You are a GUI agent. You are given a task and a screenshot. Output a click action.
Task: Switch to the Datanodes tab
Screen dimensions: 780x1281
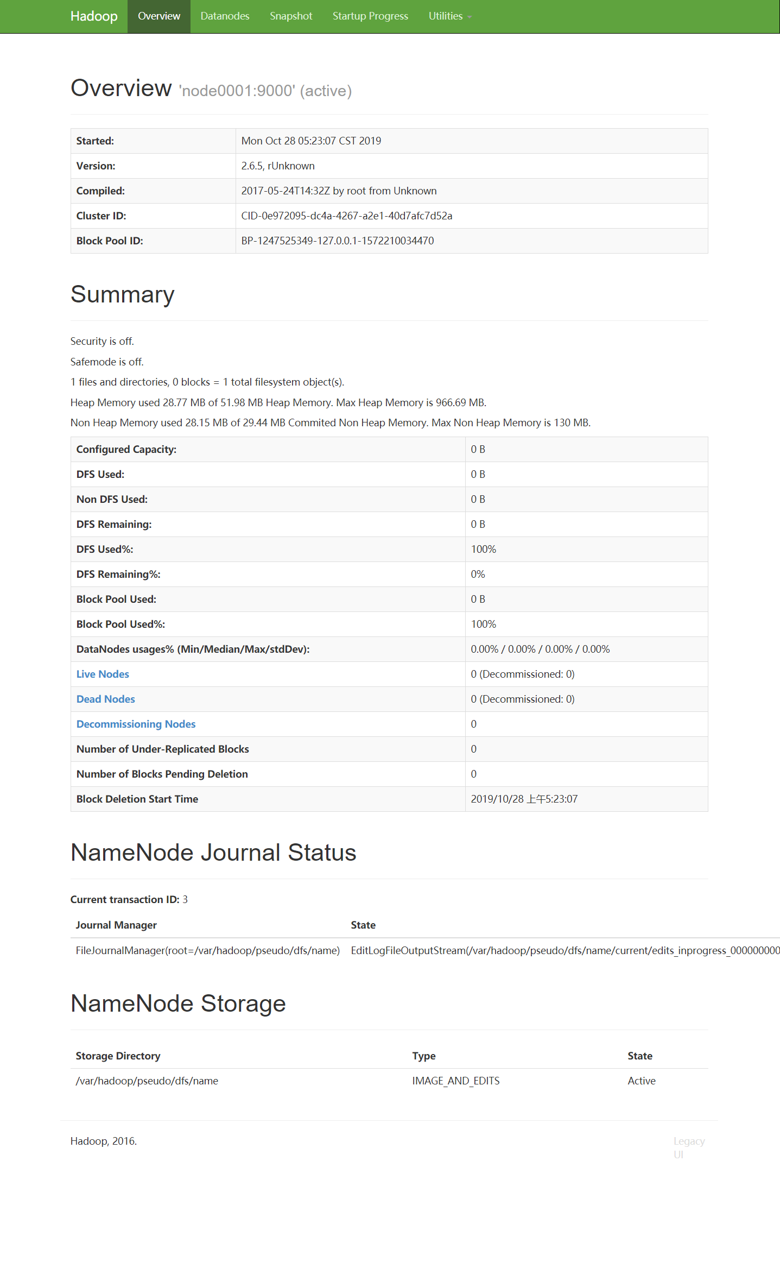pos(225,16)
